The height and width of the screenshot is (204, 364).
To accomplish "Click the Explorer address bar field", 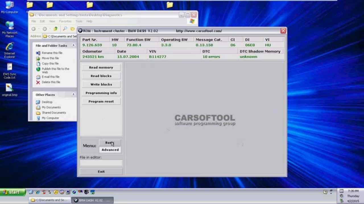I will pyautogui.click(x=60, y=36).
